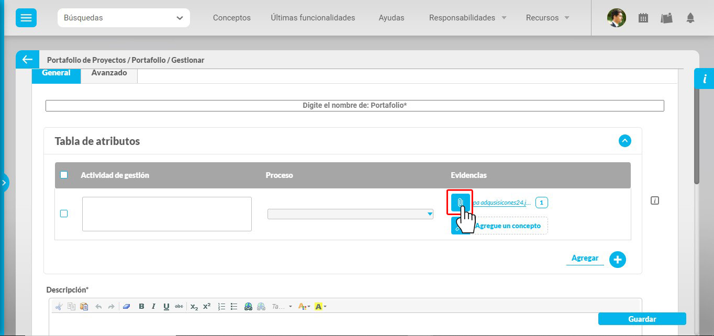Open the hamburger main menu

(x=26, y=18)
